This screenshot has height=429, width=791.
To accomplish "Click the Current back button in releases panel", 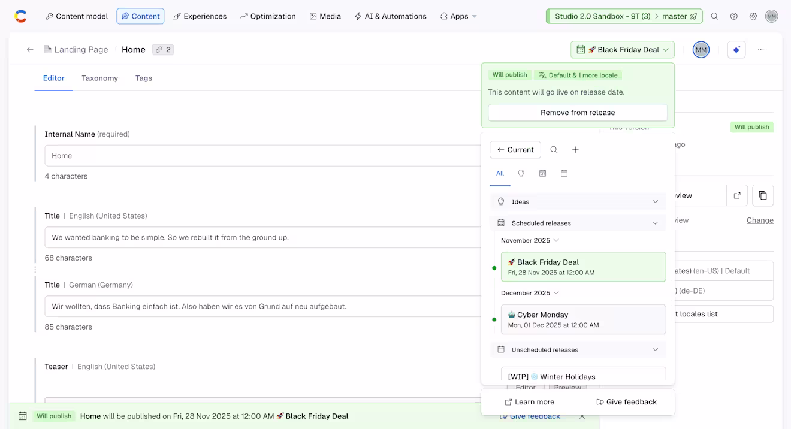I will pos(515,150).
